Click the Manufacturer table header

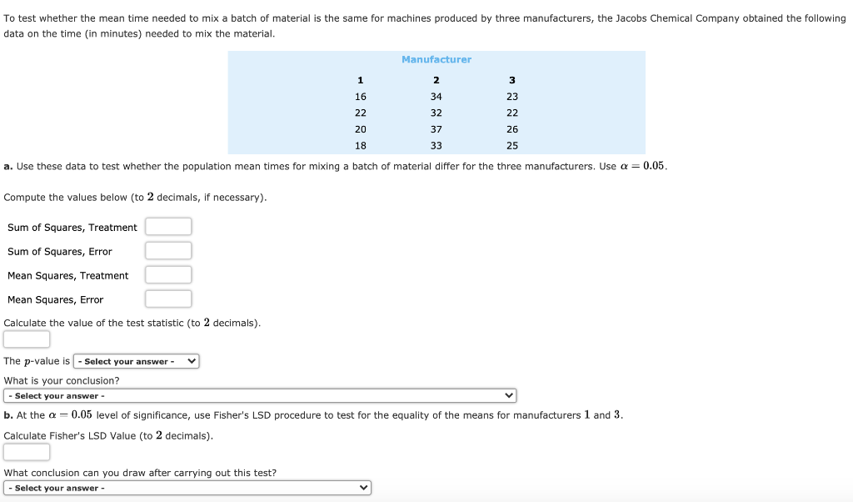point(436,59)
